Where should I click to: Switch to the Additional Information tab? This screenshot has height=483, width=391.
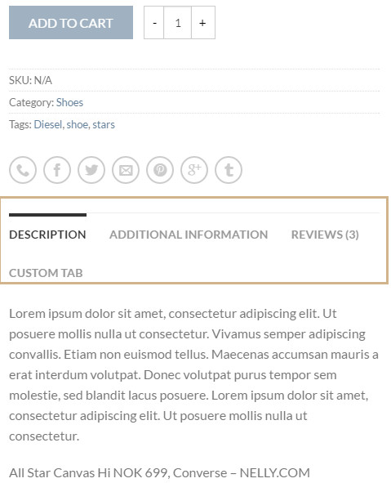tap(189, 235)
